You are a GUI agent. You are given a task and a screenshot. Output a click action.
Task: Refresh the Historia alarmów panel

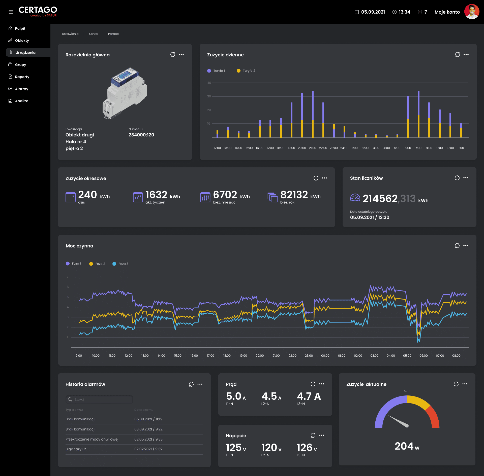click(191, 384)
